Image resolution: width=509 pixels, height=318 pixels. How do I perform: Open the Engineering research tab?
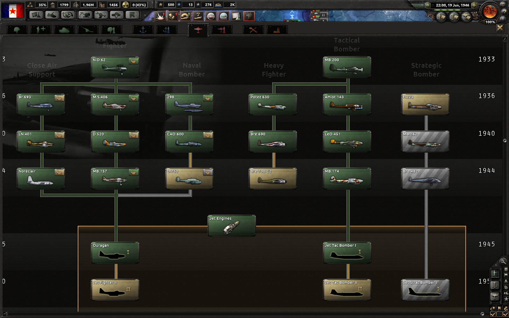click(x=253, y=30)
